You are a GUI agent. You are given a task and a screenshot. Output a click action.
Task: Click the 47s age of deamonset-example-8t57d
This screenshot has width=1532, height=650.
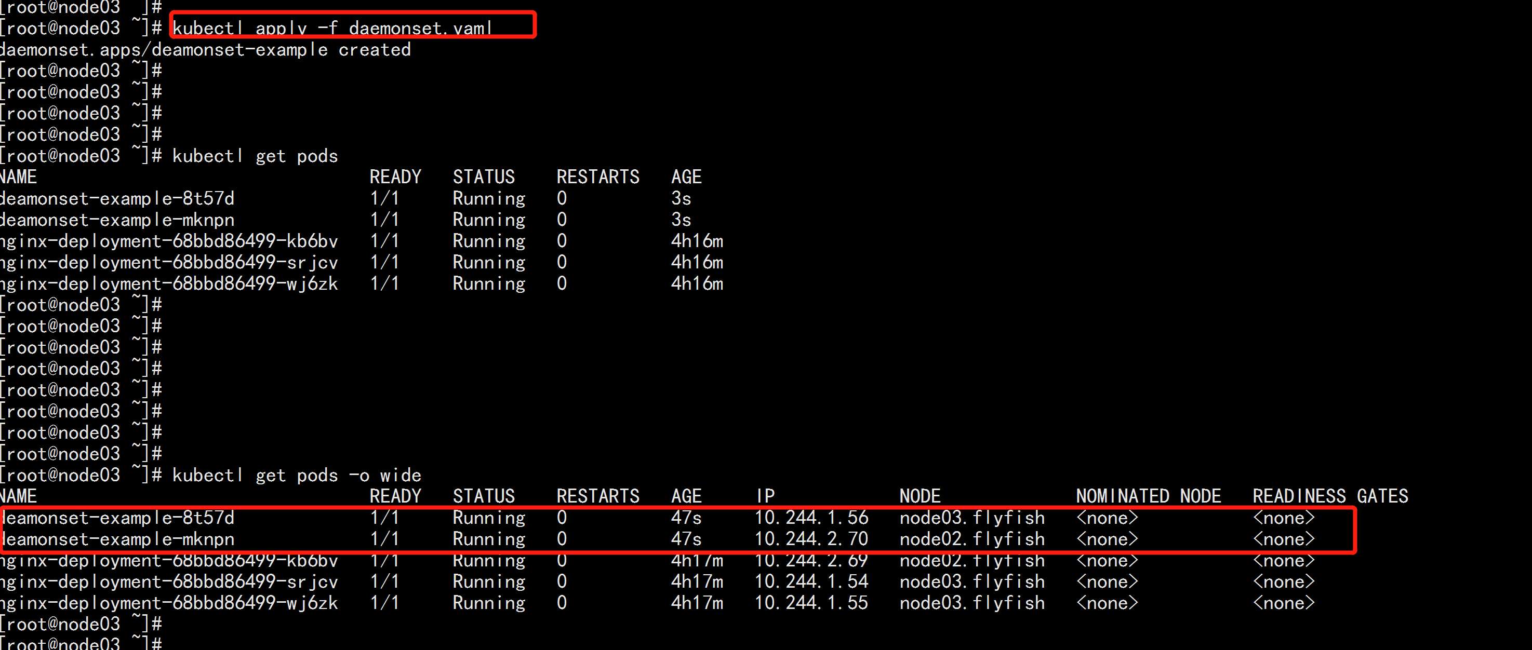pyautogui.click(x=686, y=517)
